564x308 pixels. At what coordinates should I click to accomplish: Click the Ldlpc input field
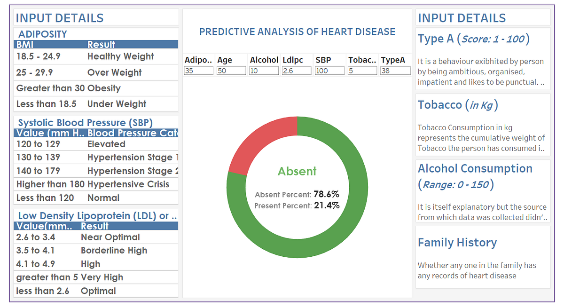click(297, 71)
